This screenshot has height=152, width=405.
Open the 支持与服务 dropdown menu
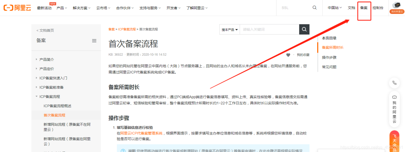[x=150, y=8]
